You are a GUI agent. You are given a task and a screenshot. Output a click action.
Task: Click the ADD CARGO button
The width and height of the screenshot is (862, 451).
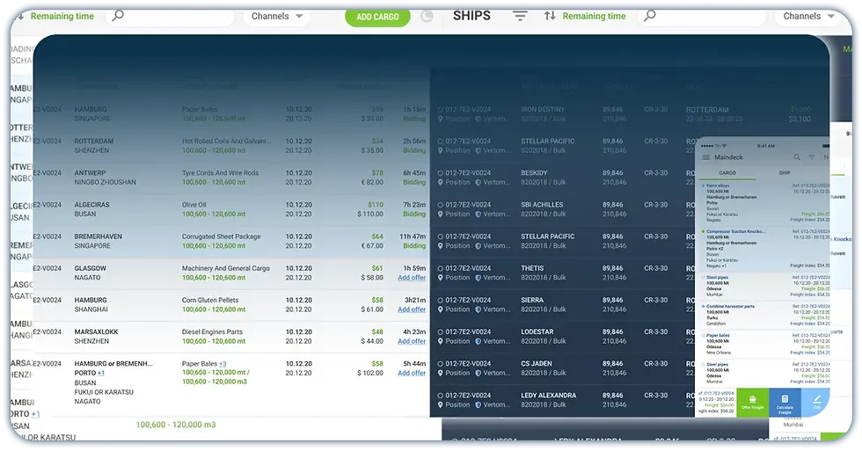377,17
